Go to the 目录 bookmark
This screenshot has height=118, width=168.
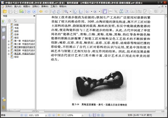pyautogui.click(x=17, y=35)
